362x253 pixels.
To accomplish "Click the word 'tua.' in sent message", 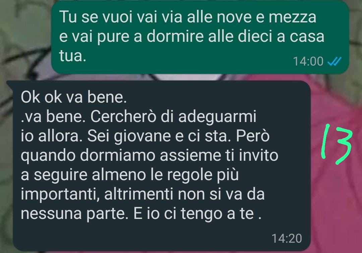I will click(x=73, y=56).
